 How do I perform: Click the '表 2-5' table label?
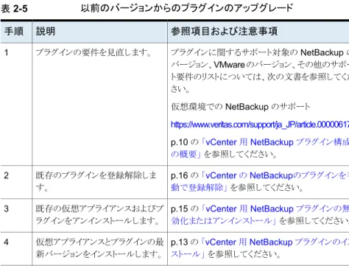(x=14, y=9)
